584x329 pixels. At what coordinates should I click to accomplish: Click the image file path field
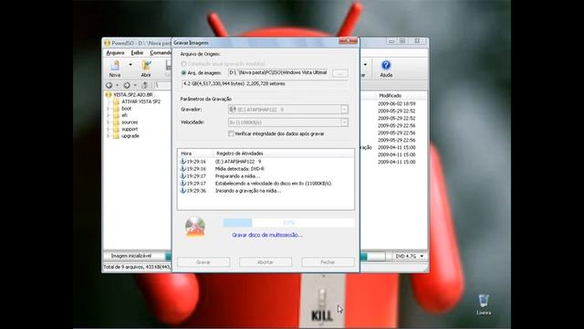(x=278, y=73)
